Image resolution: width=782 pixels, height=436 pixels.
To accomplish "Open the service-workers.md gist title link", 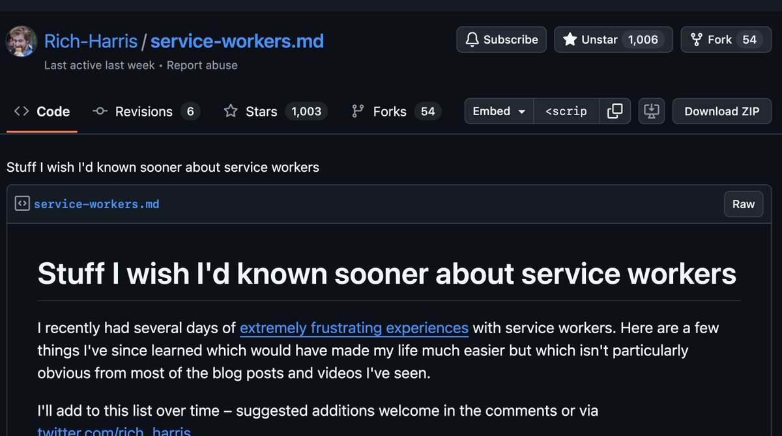I will point(237,42).
